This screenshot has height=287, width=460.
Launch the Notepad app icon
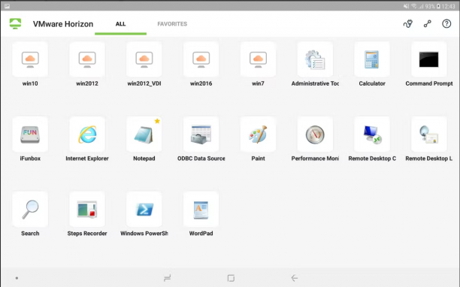(144, 134)
